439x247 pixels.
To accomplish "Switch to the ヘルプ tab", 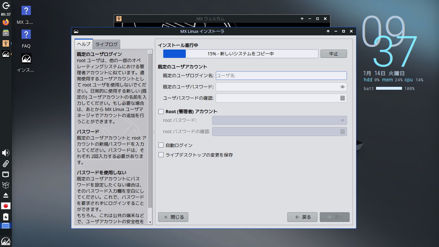I will [x=84, y=44].
